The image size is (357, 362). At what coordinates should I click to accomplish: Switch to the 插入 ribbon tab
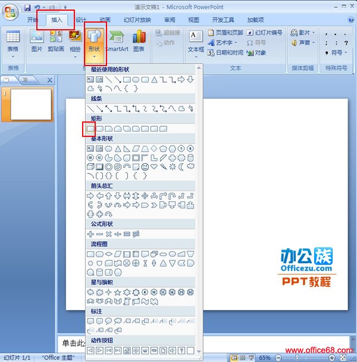57,20
